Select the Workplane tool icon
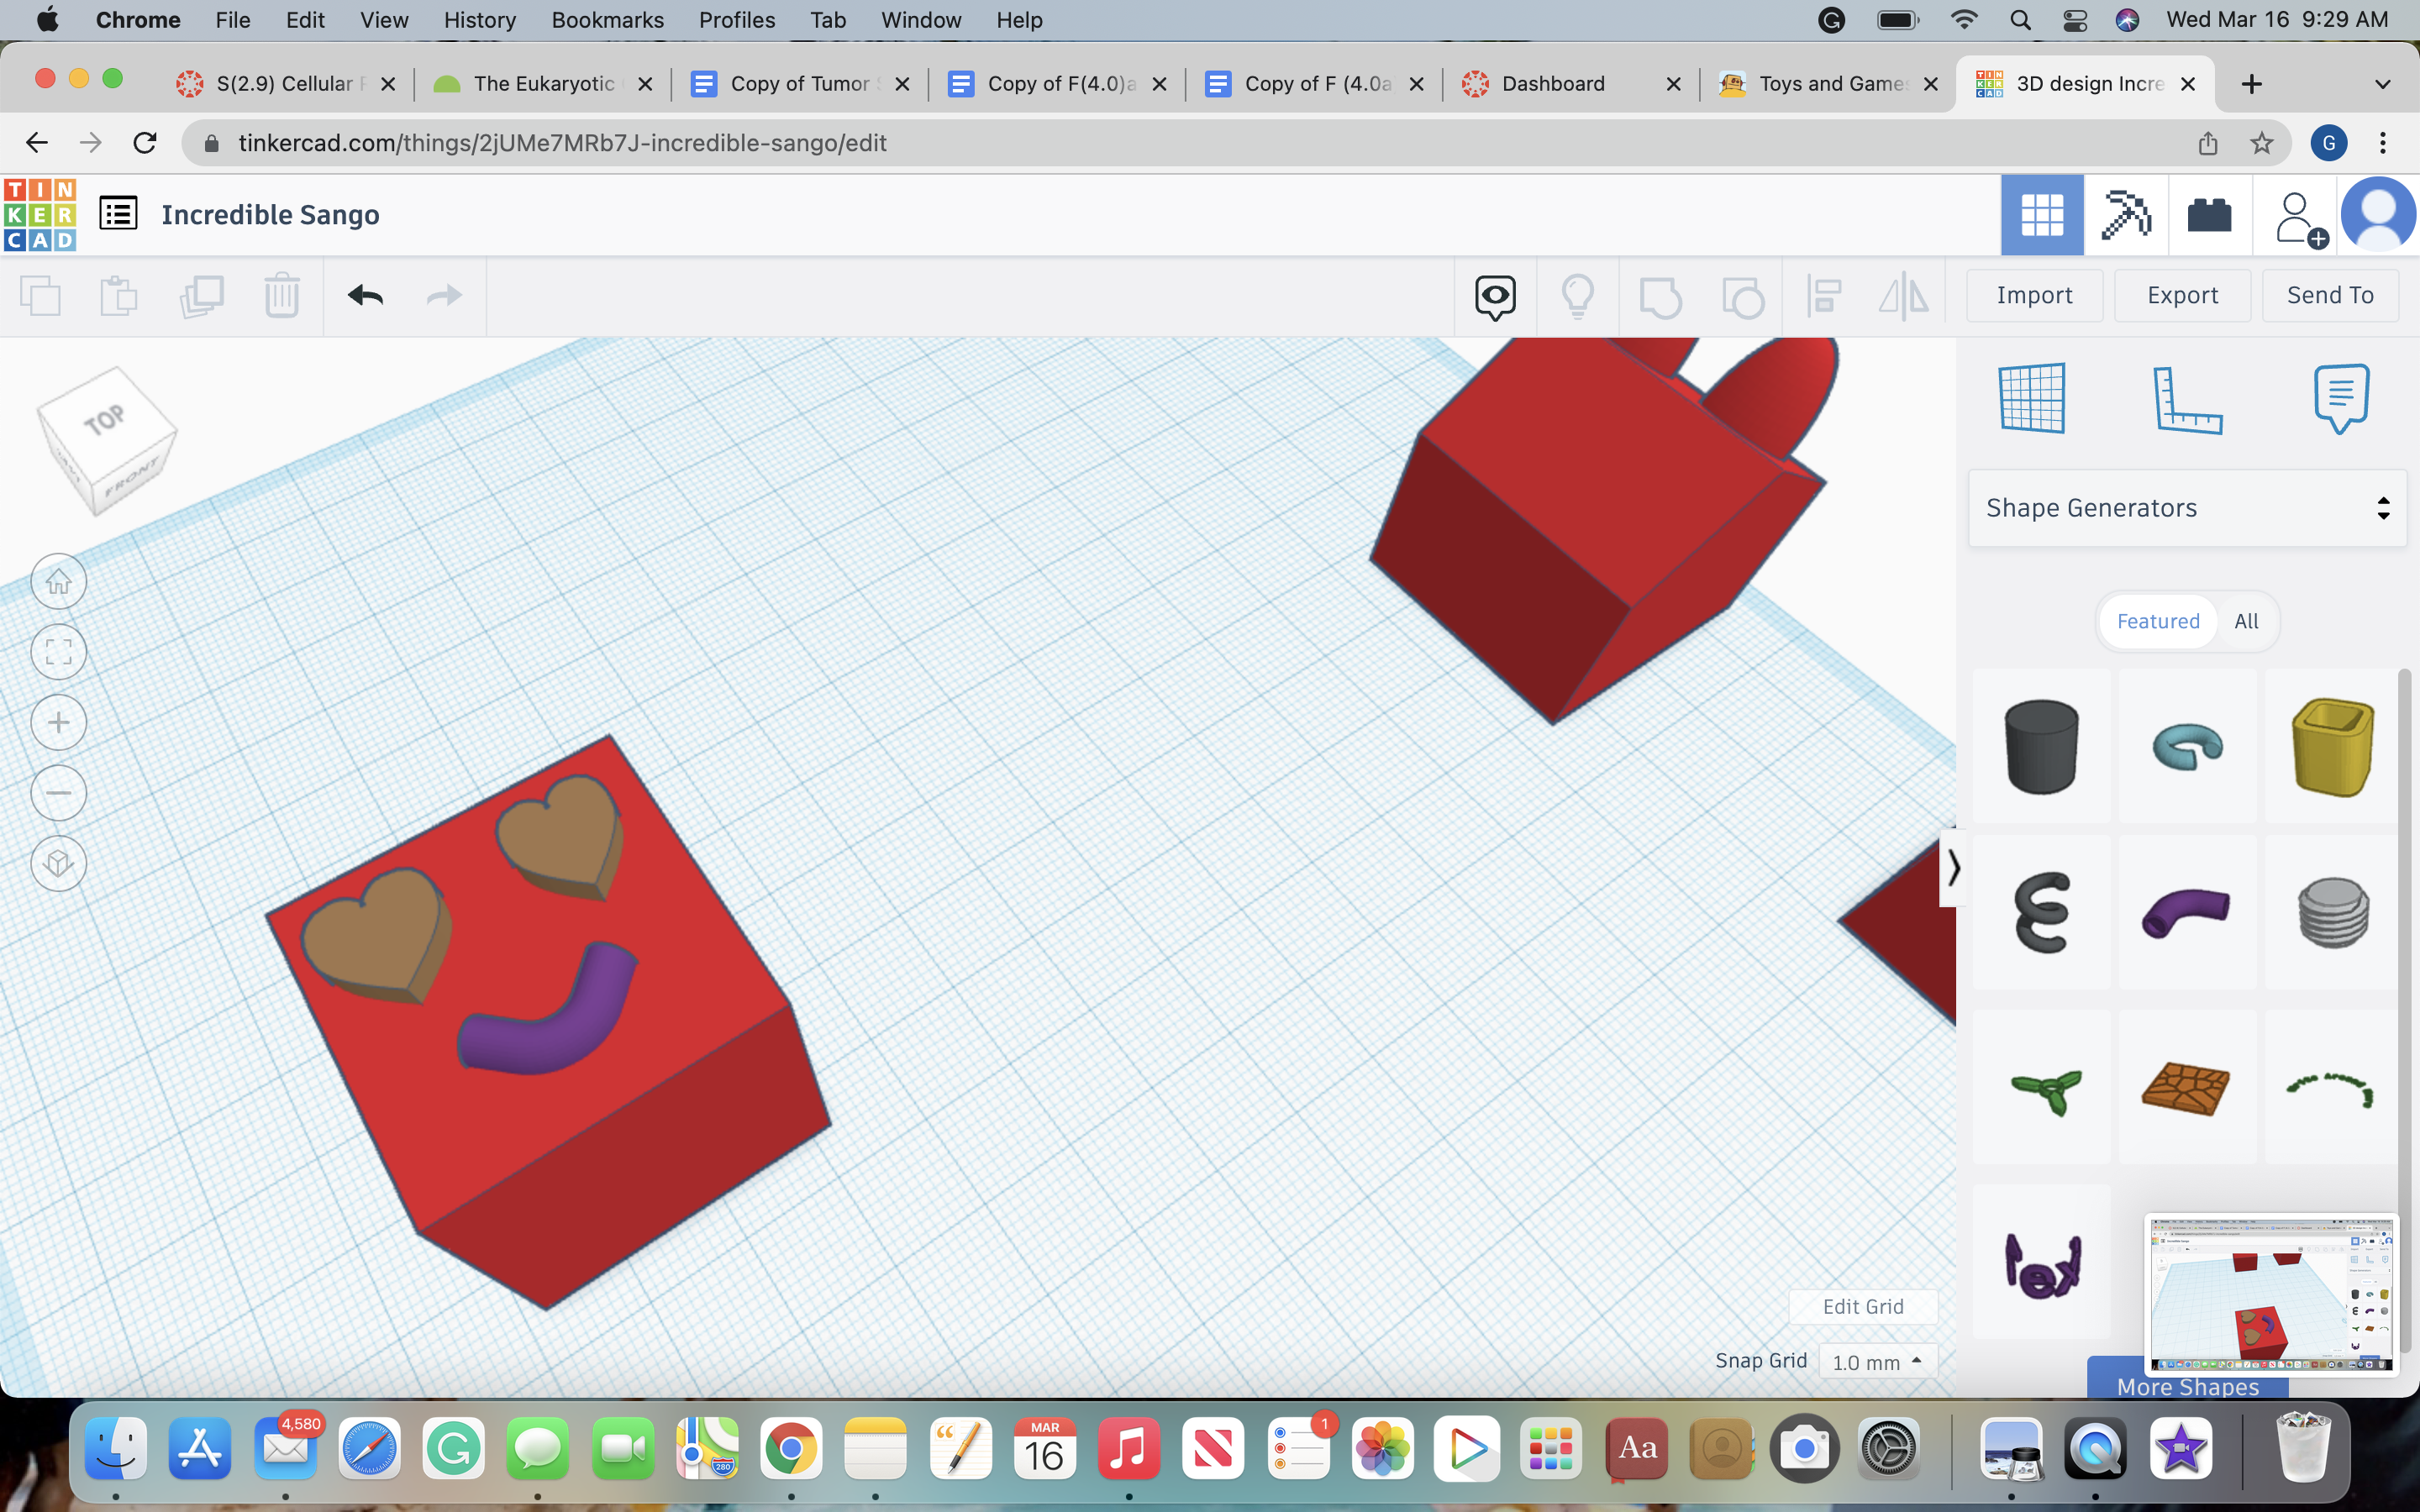This screenshot has height=1512, width=2420. click(x=2031, y=398)
